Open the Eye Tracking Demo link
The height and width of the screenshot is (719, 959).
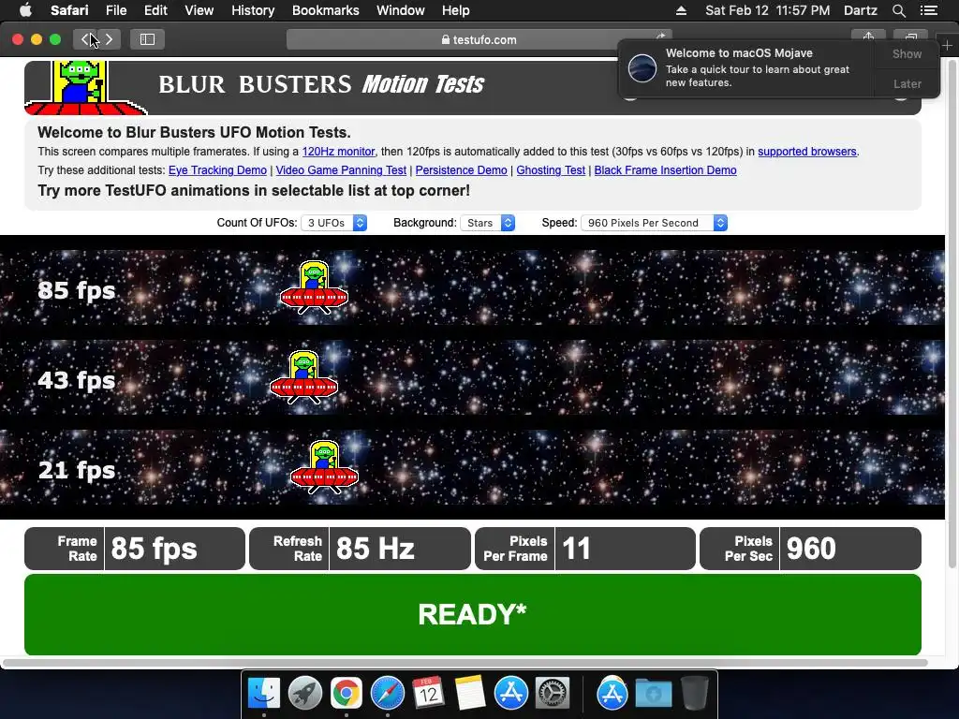click(x=217, y=170)
